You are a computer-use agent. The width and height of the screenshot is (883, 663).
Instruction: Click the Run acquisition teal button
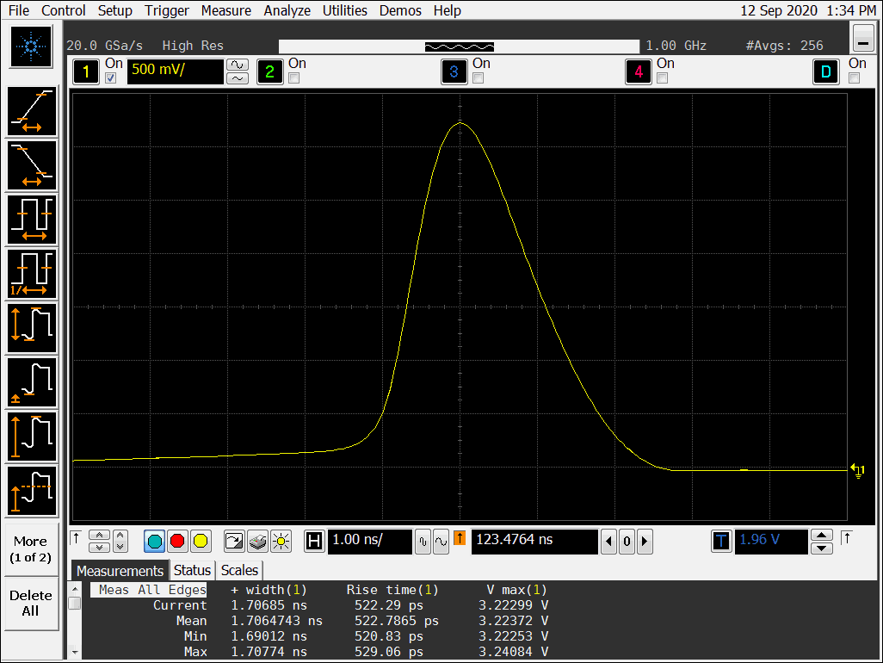click(x=154, y=542)
